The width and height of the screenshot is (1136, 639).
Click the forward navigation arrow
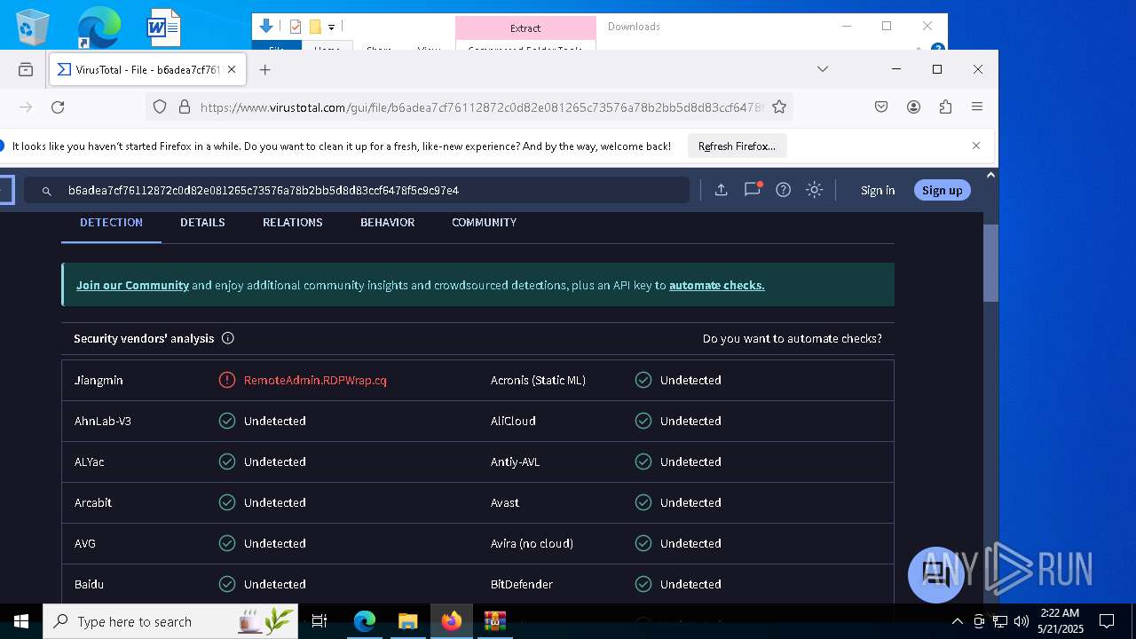pos(26,107)
